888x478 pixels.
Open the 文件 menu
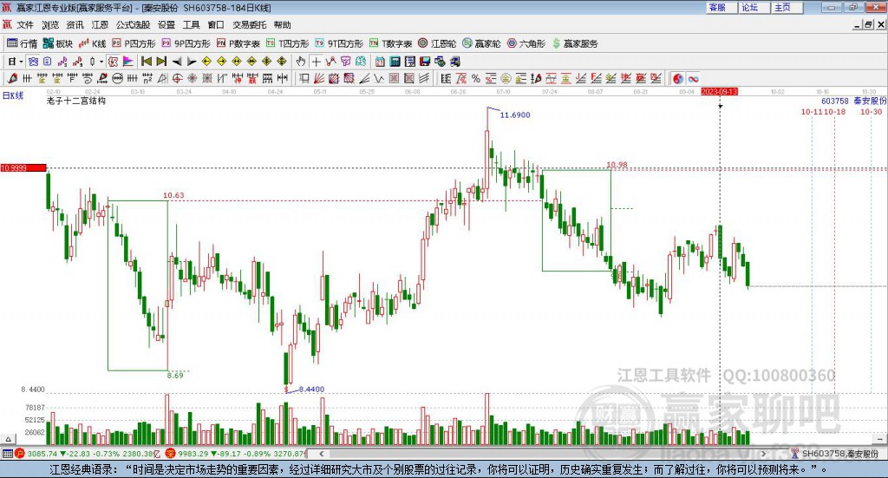tap(25, 25)
